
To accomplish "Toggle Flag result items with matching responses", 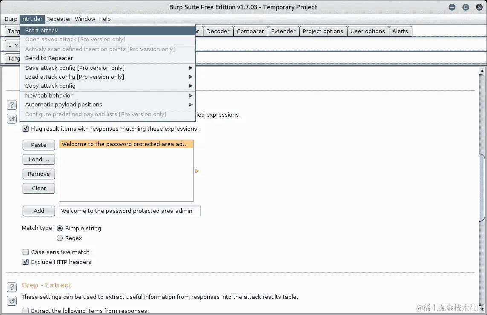I will tap(26, 129).
